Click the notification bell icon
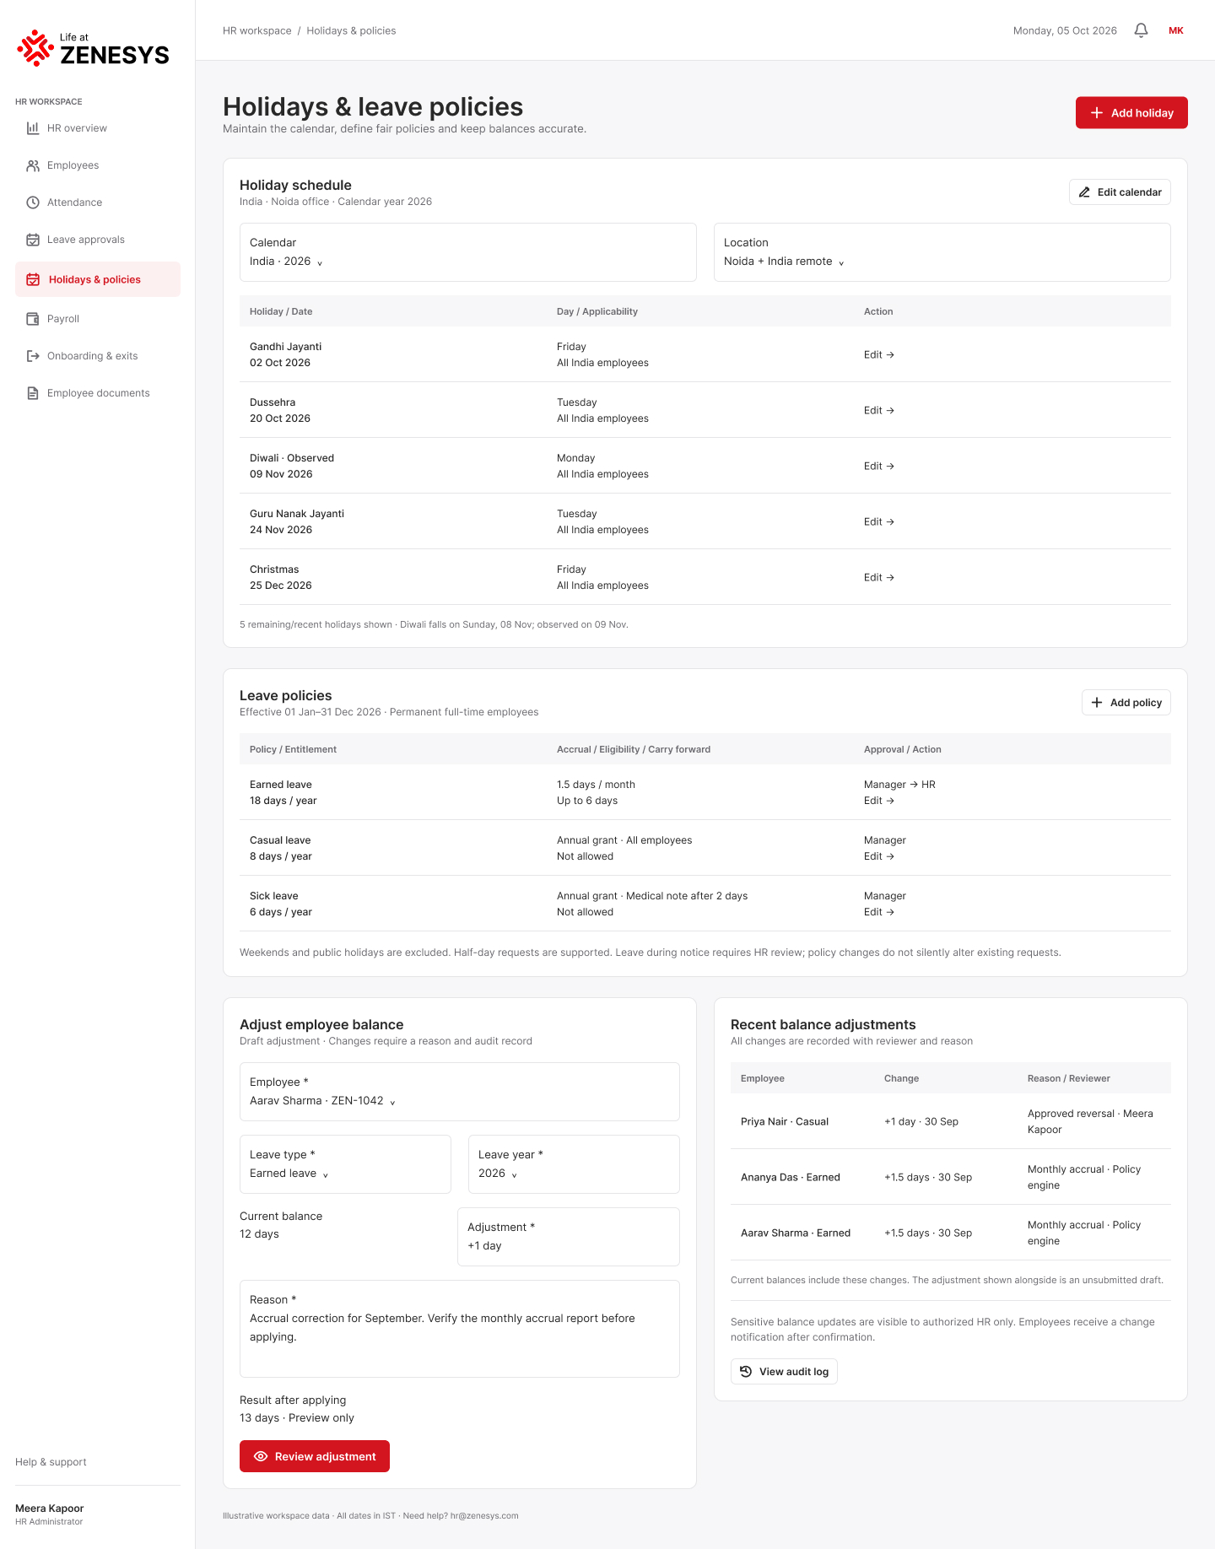 pos(1141,30)
